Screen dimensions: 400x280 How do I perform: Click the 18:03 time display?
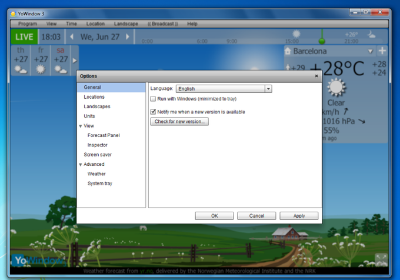point(51,36)
